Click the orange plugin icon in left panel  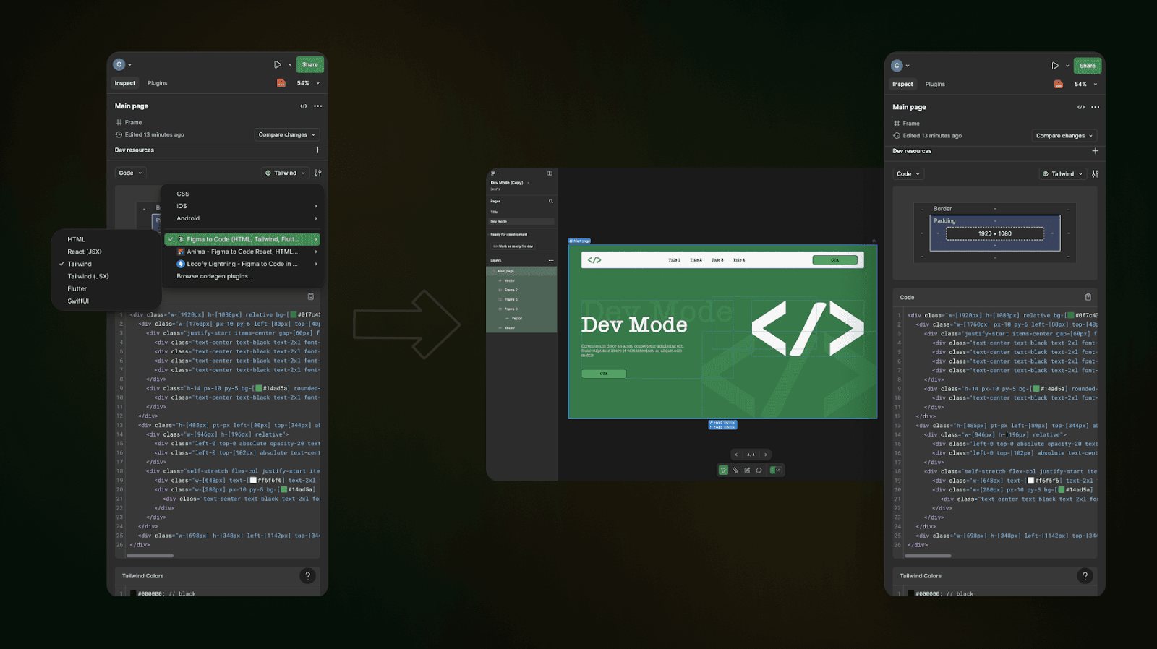(x=281, y=83)
